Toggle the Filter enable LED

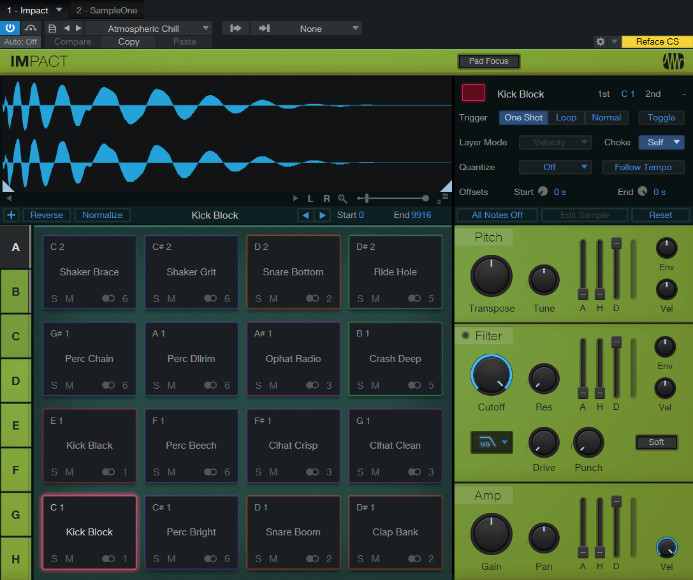tap(465, 335)
